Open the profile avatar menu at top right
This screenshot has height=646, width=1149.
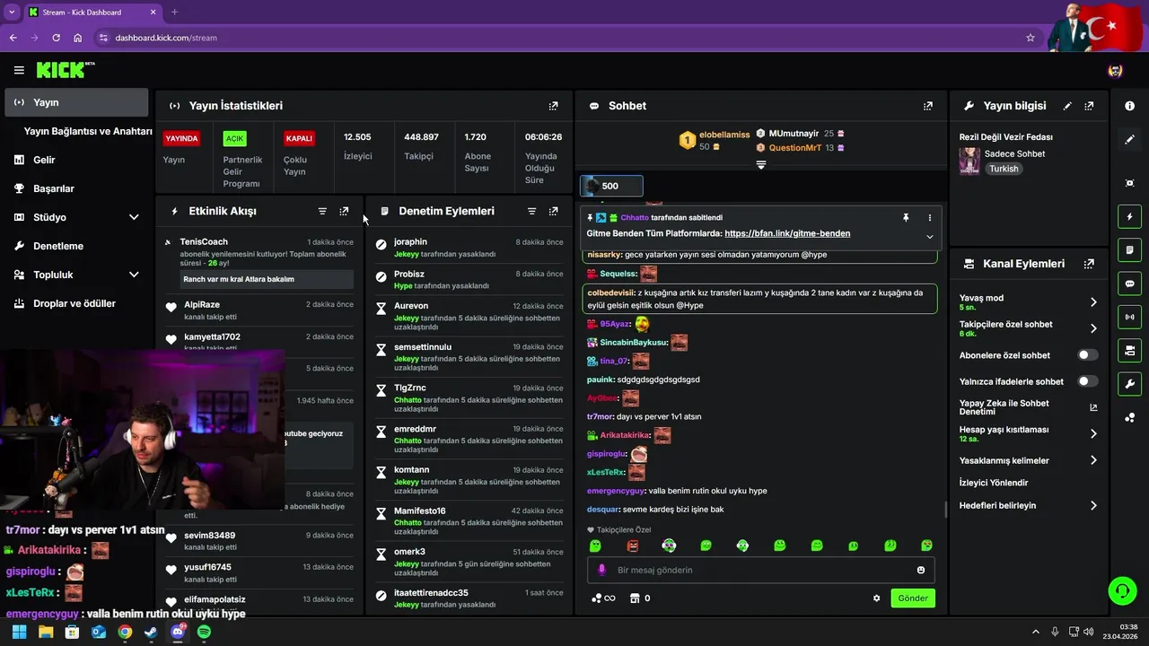coord(1115,70)
